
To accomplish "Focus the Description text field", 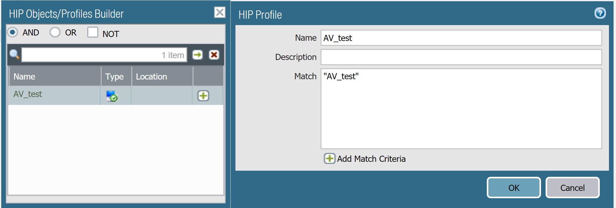I will 461,57.
